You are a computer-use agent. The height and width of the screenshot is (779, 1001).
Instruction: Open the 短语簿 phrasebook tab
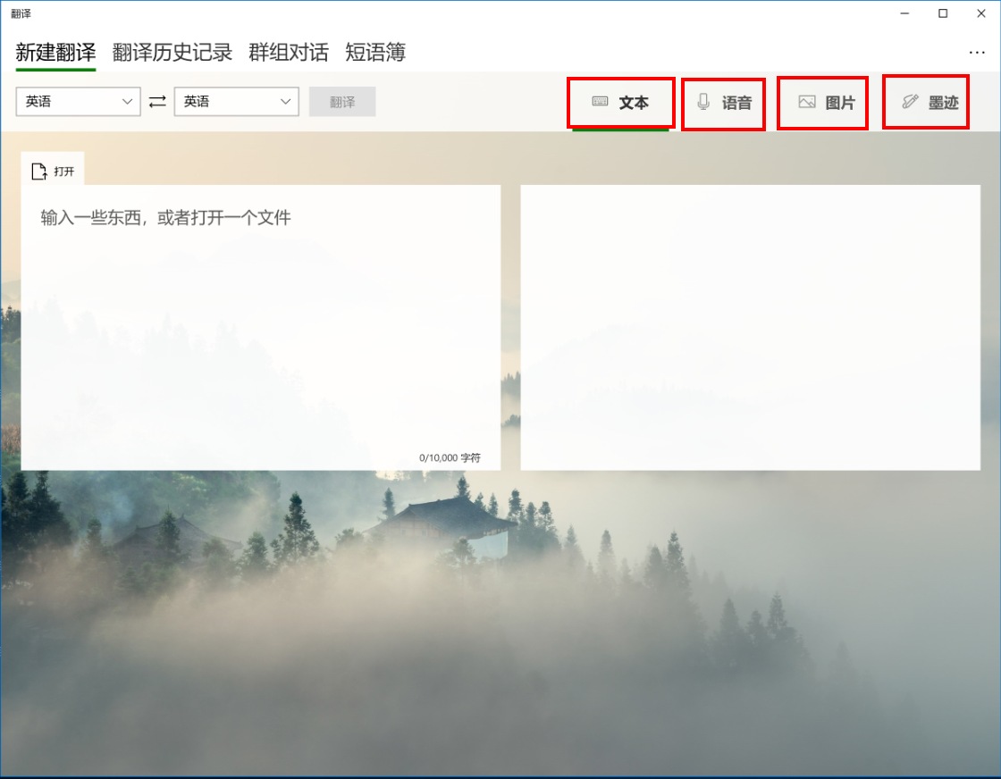point(375,53)
